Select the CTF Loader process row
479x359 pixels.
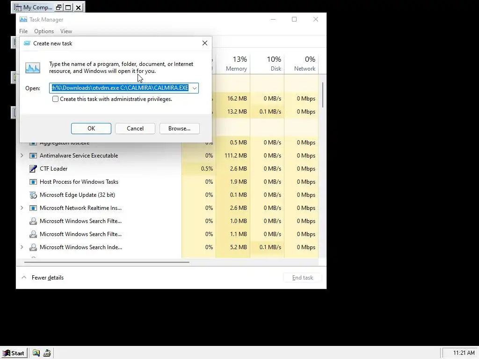pyautogui.click(x=167, y=168)
